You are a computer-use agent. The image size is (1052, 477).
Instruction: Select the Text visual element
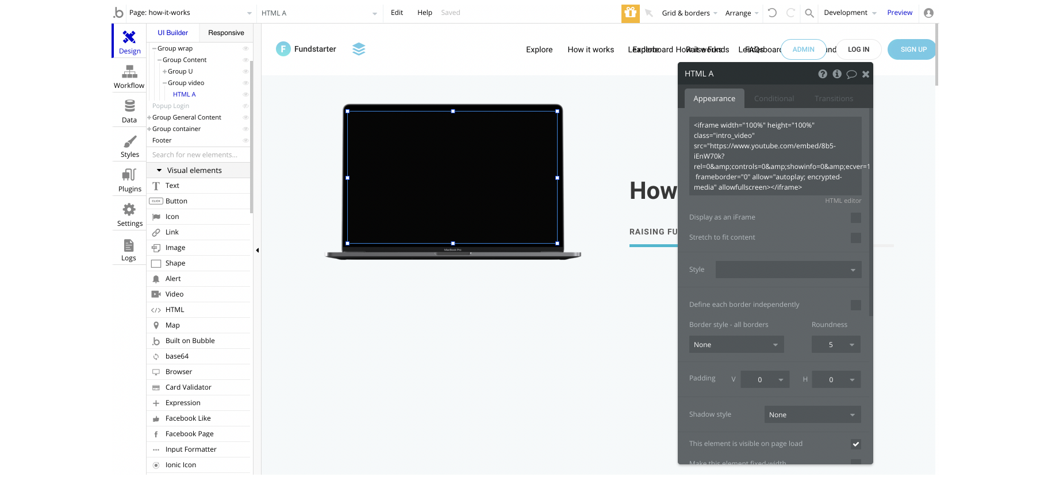199,186
